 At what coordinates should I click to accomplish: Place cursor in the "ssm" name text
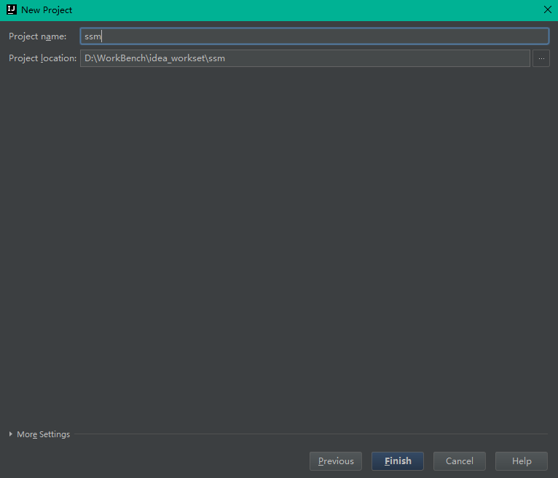tap(93, 36)
